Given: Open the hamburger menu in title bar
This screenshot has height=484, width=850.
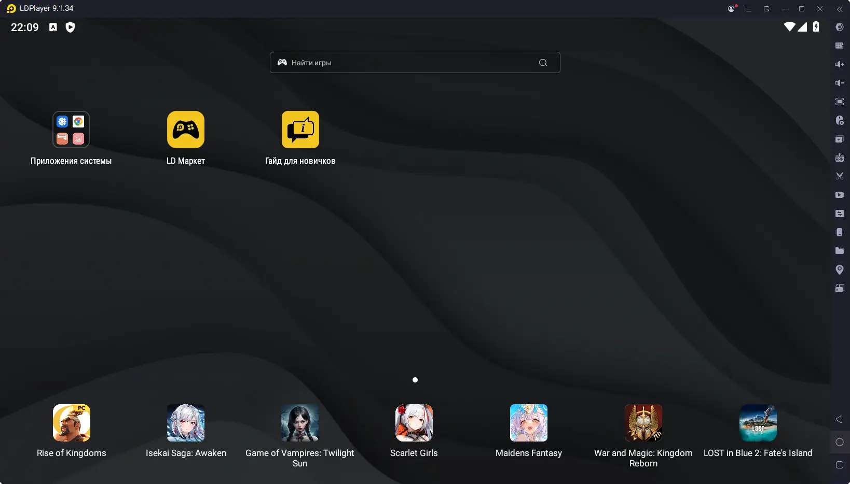Looking at the screenshot, I should point(749,9).
